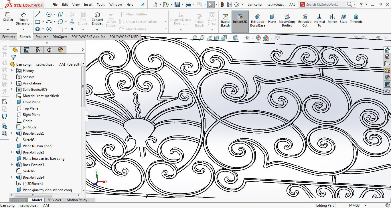
Task: Select the Corner Rectangle tool
Action: 37,22
